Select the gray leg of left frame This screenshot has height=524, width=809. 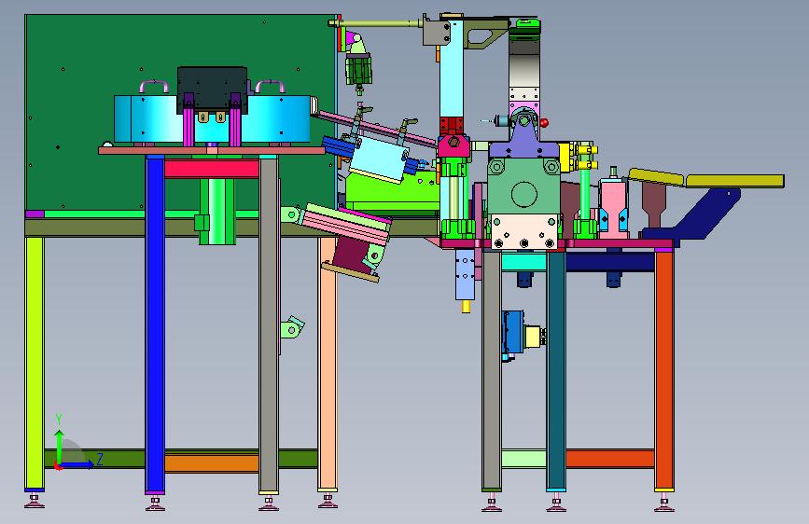(269, 324)
